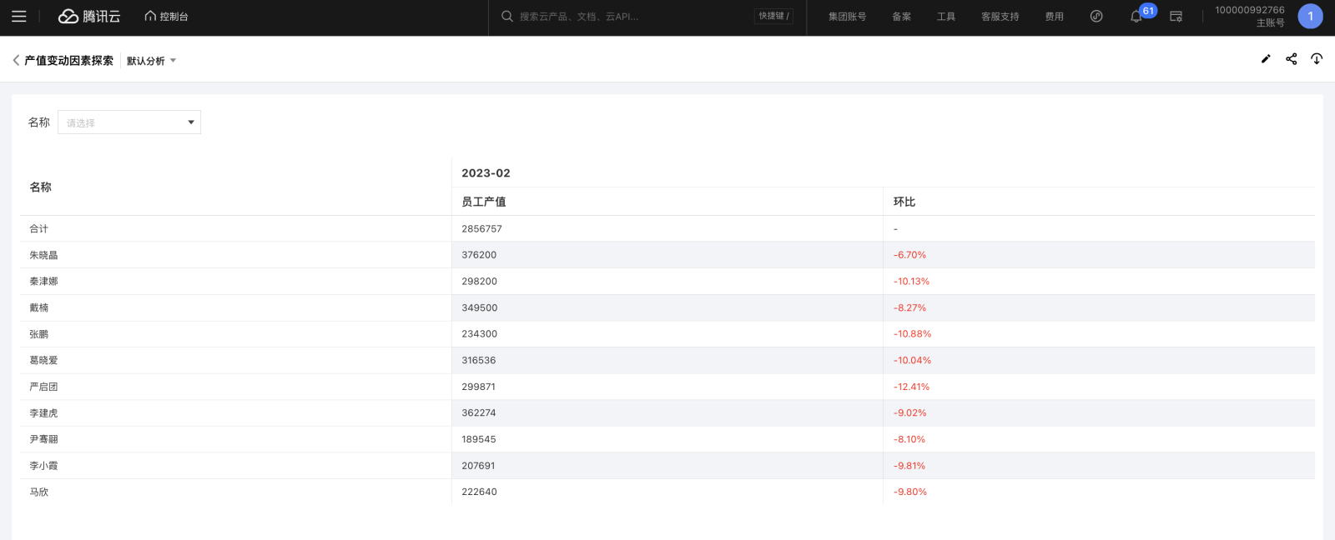Image resolution: width=1335 pixels, height=540 pixels.
Task: Click the -6.70% change cell
Action: pyautogui.click(x=910, y=255)
